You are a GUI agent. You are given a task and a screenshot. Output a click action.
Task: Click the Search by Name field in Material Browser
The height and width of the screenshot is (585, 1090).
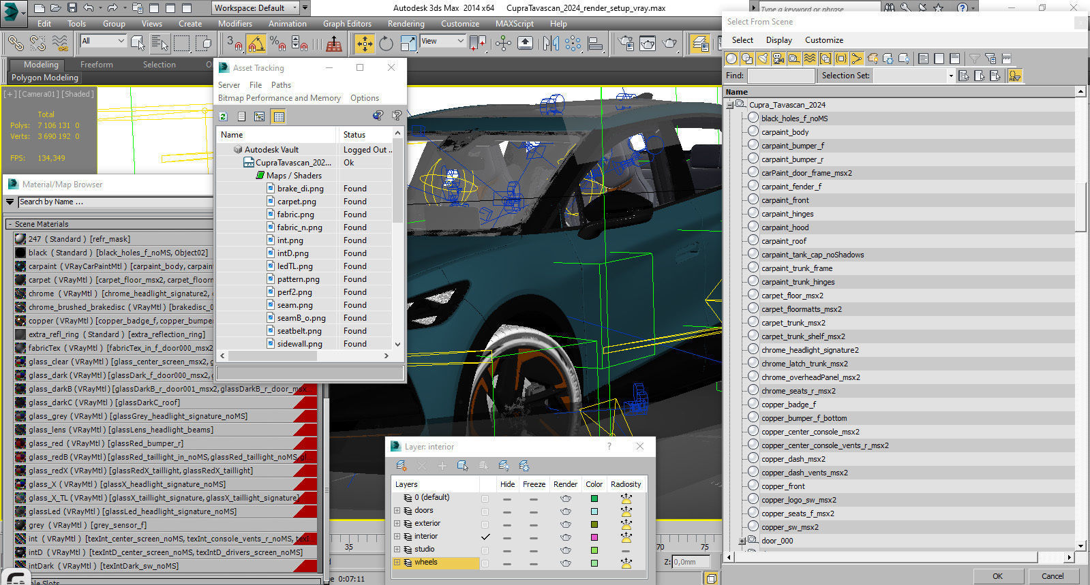[x=115, y=202]
